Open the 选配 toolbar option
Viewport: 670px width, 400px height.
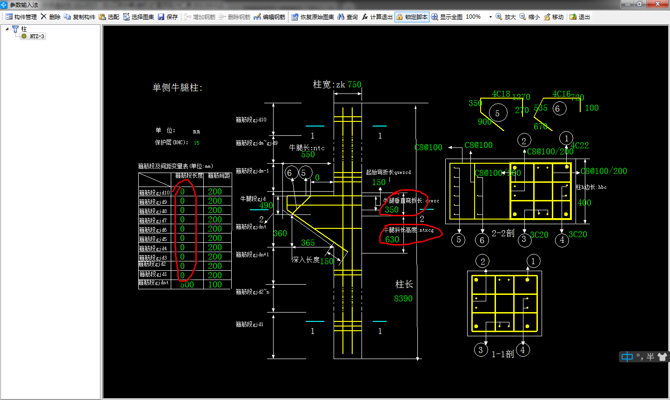click(x=109, y=17)
